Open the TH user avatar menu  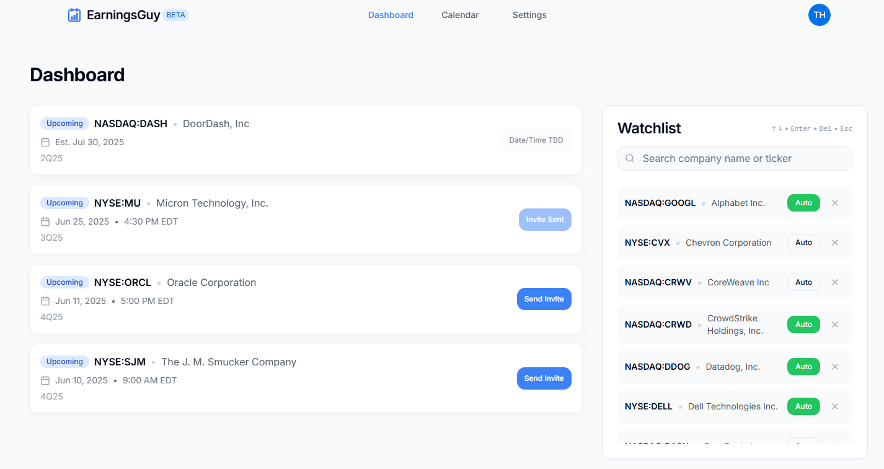(819, 15)
